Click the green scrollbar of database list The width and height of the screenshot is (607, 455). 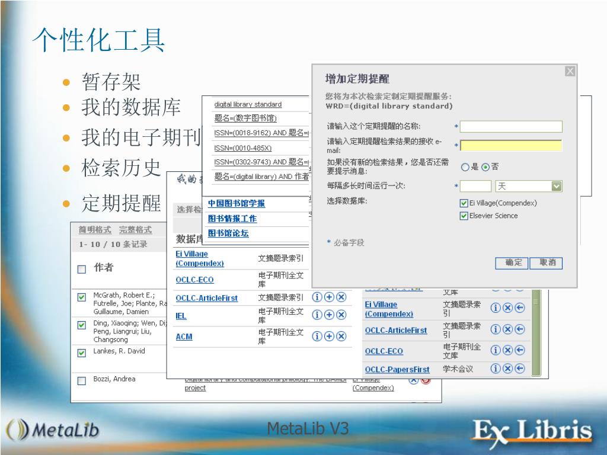(x=536, y=333)
